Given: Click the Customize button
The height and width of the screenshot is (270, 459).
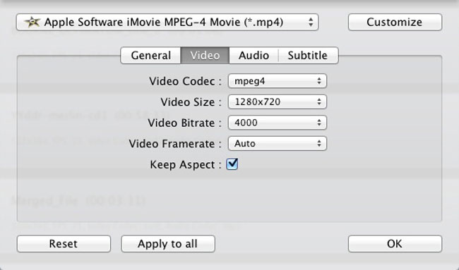Looking at the screenshot, I should coord(395,23).
